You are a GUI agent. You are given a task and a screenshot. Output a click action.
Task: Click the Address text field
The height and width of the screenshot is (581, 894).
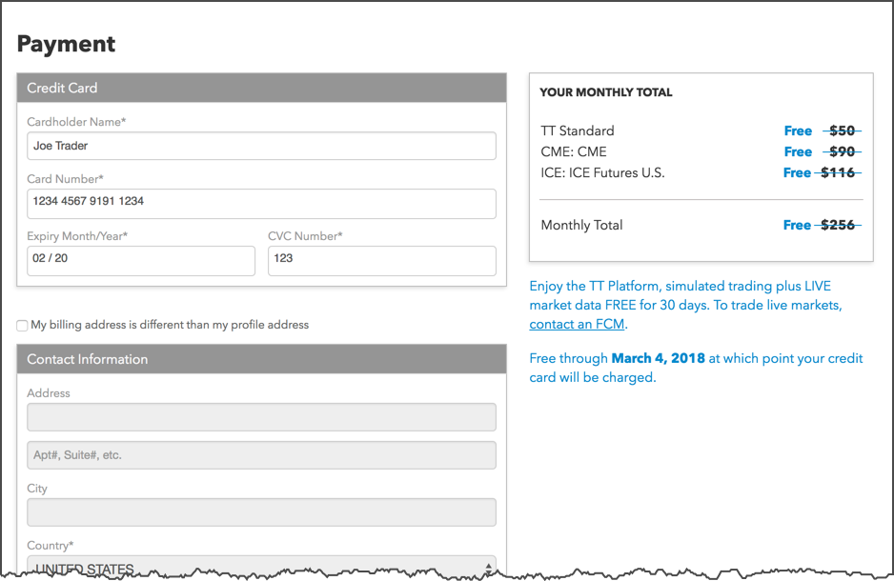261,417
